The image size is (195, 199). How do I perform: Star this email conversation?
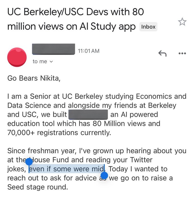click(182, 22)
